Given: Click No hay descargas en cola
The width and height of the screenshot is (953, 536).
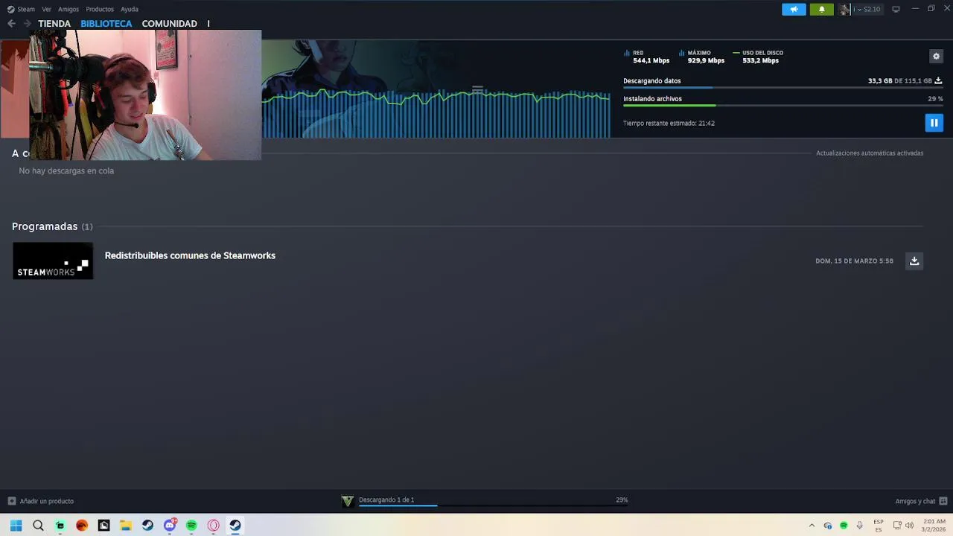Looking at the screenshot, I should [x=66, y=170].
